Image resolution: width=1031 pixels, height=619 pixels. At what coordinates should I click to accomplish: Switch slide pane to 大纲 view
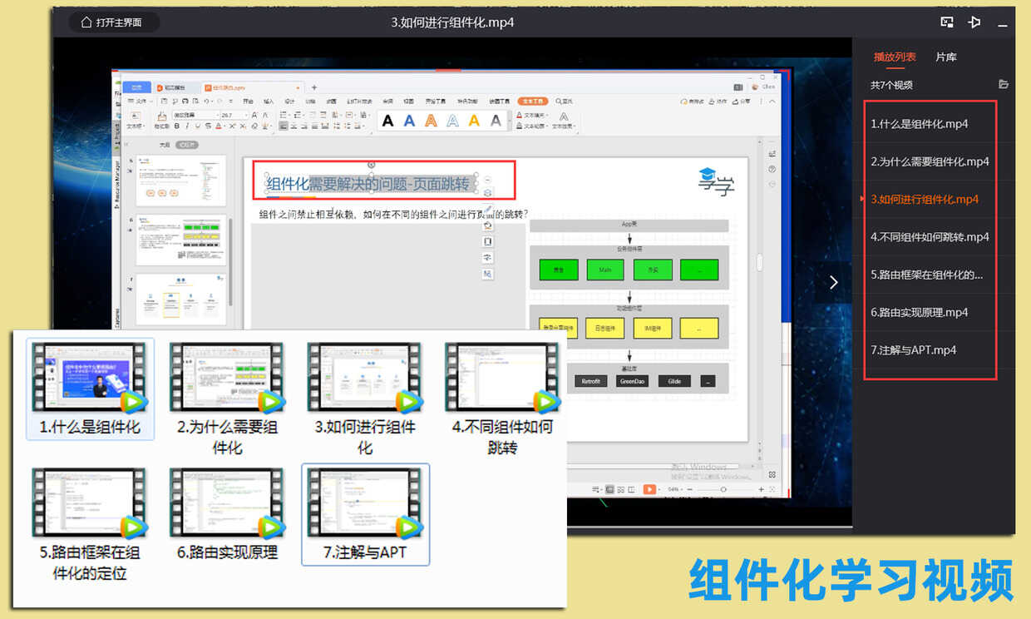click(x=165, y=145)
